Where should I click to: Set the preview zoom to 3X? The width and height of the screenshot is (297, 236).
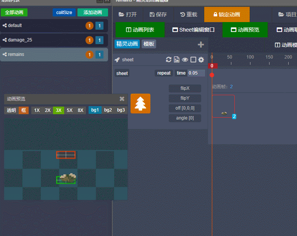coord(58,110)
